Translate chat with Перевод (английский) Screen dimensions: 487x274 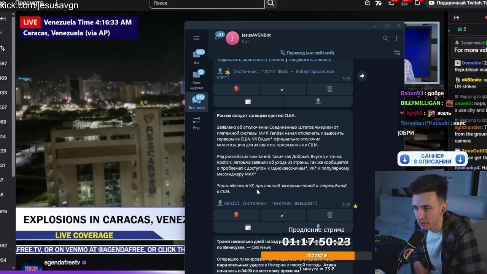pyautogui.click(x=307, y=53)
